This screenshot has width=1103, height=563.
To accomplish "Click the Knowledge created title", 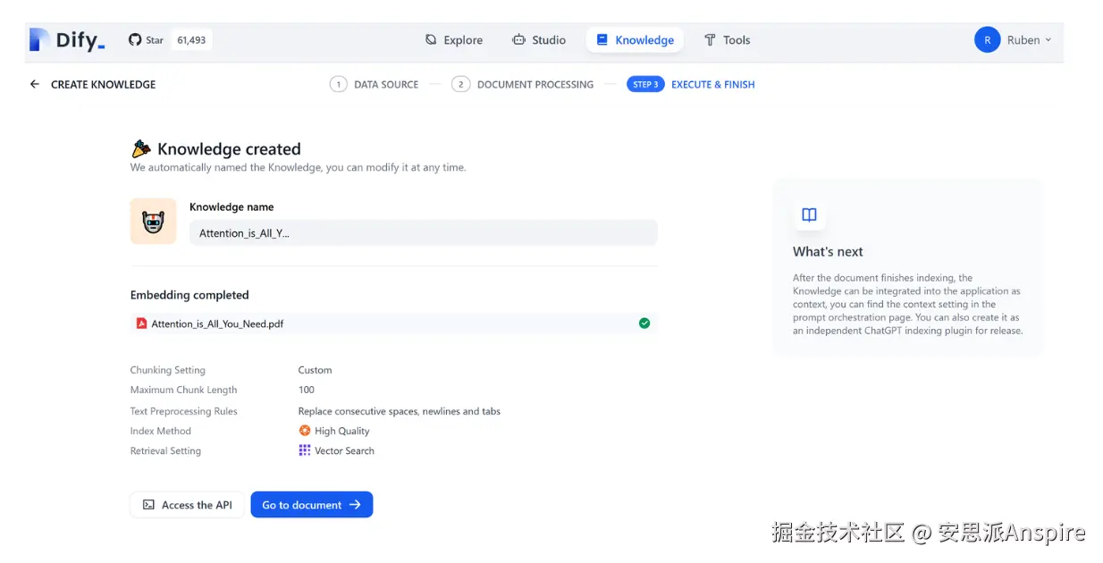I will pos(229,149).
